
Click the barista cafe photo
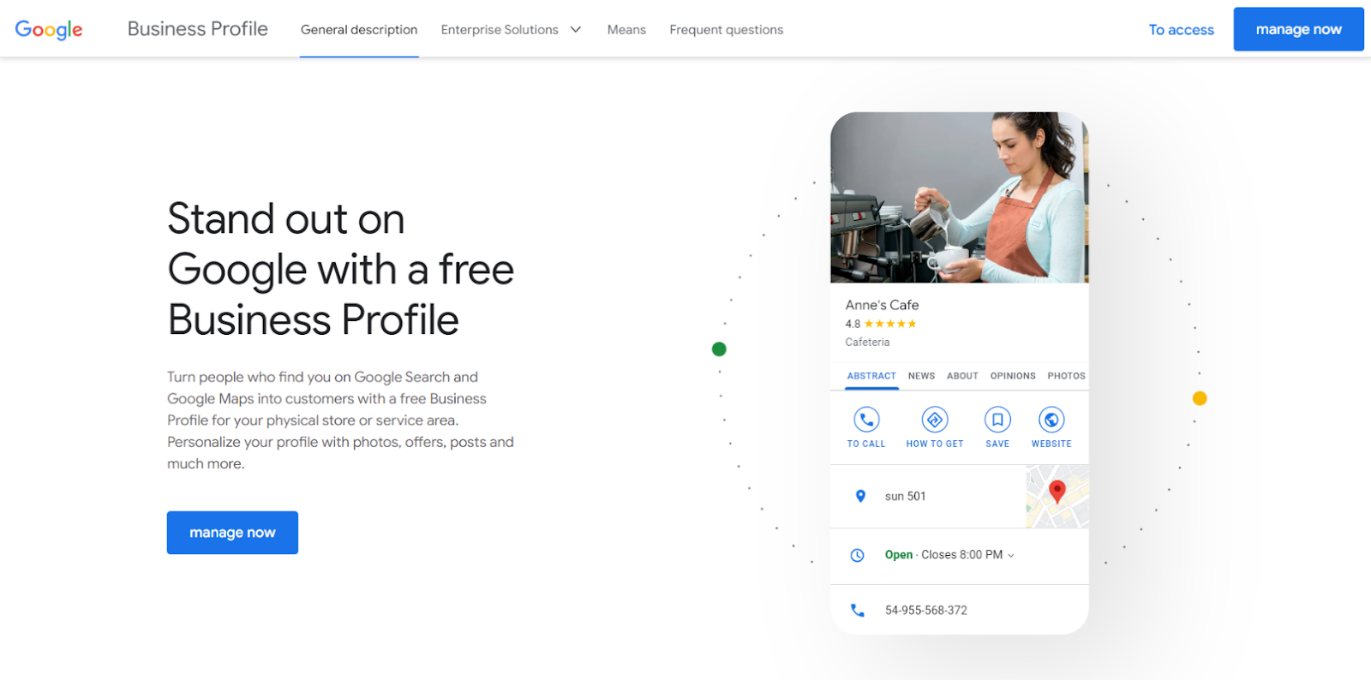pos(960,197)
